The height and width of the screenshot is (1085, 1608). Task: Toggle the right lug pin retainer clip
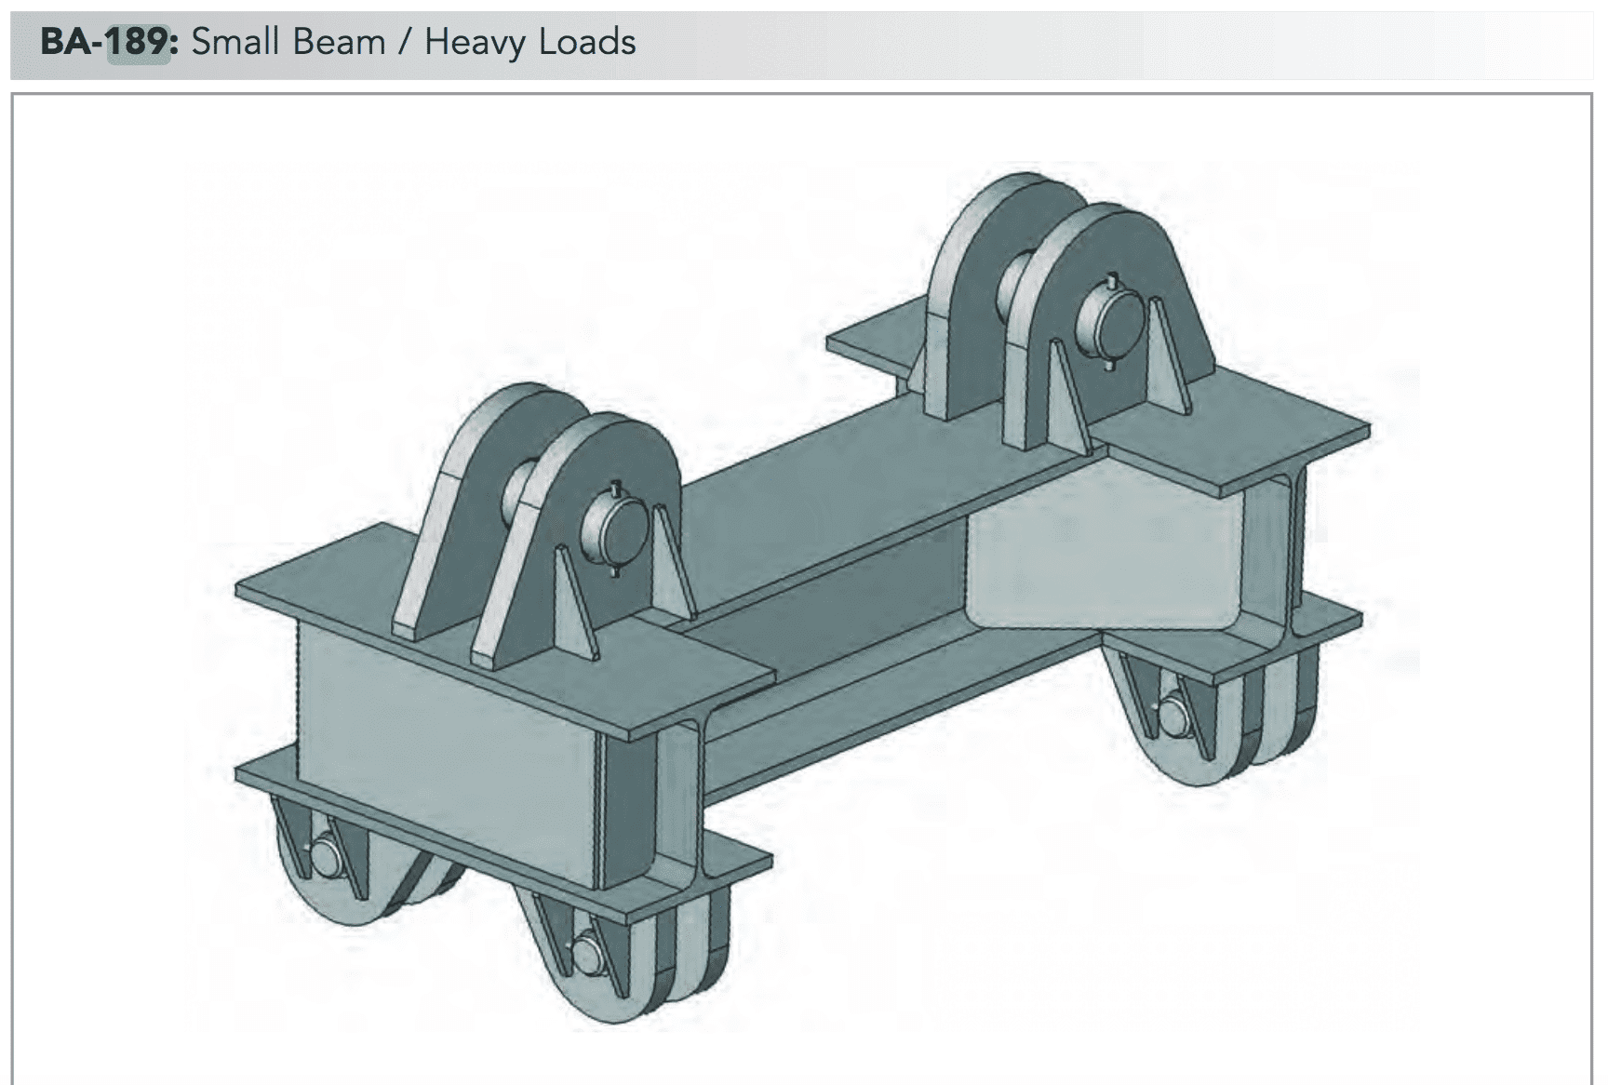(x=1110, y=279)
